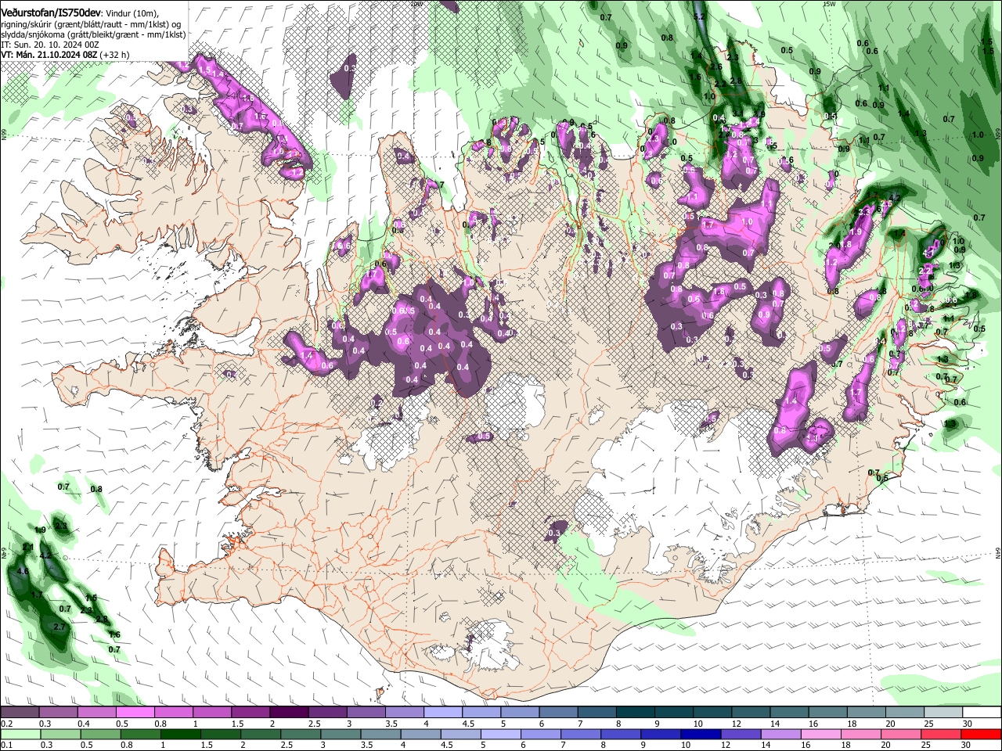
Task: Pick the deep blue 10–12 rain legend swatch
Action: click(x=701, y=734)
